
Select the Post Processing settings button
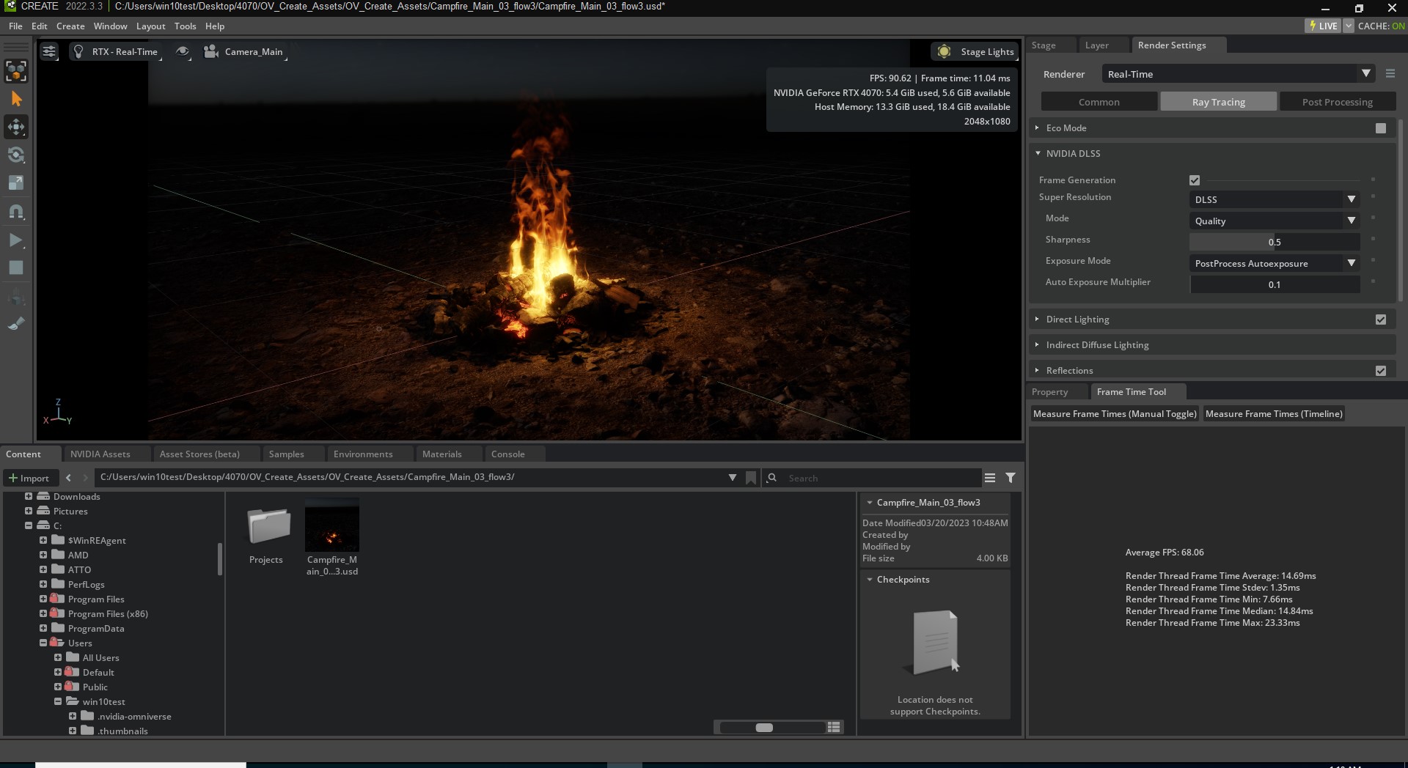coord(1337,102)
